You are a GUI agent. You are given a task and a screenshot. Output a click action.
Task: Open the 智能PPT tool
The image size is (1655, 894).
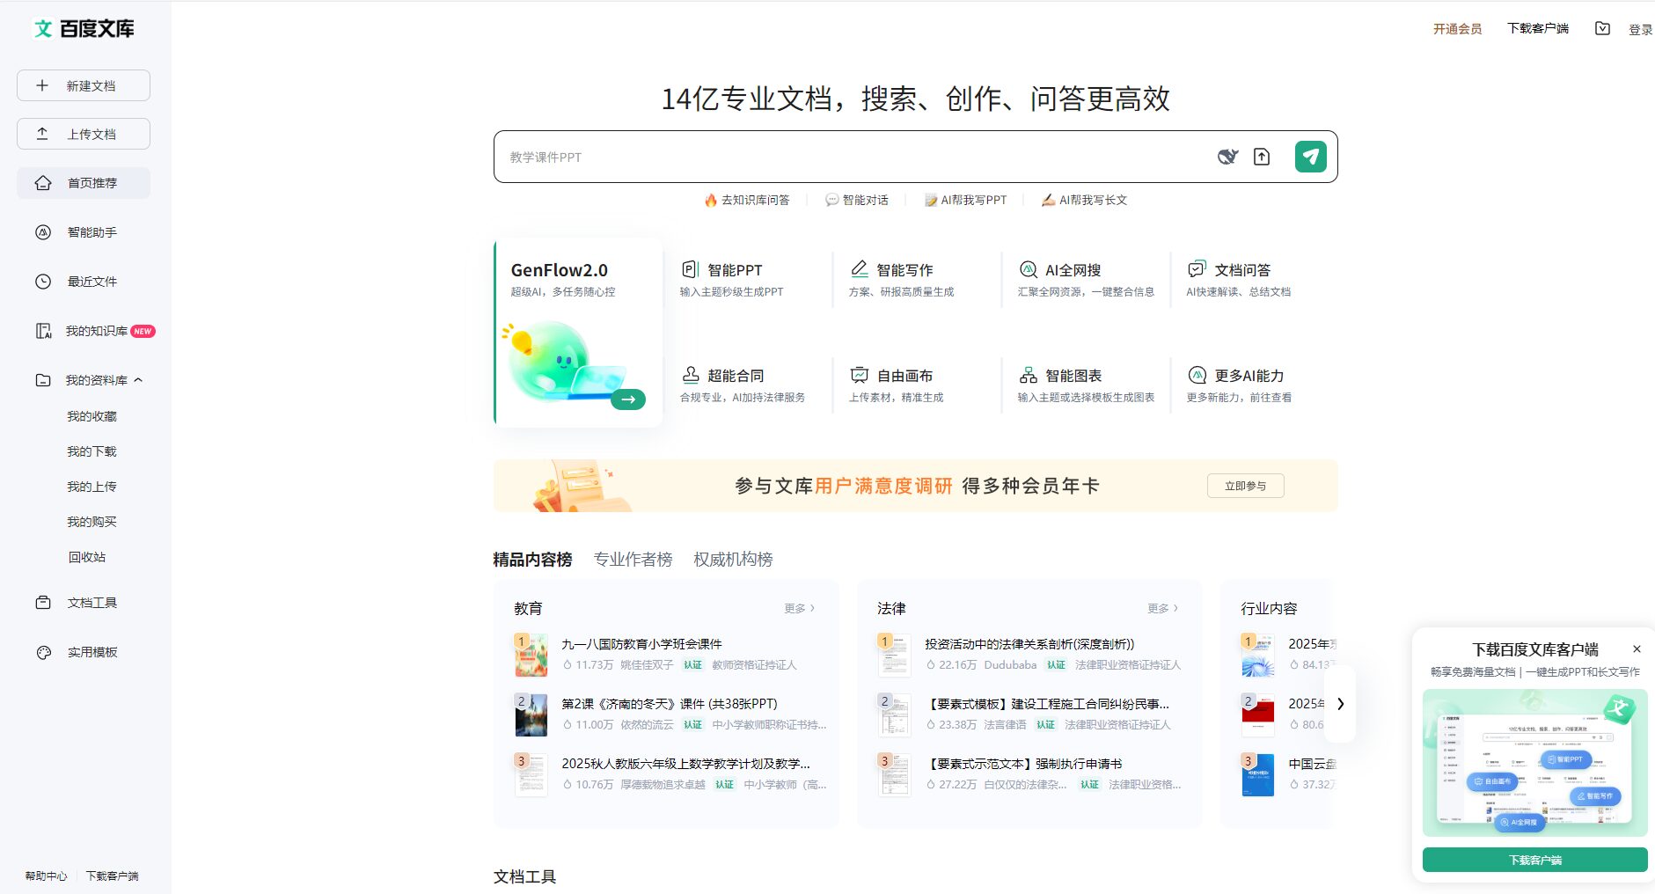pos(733,270)
